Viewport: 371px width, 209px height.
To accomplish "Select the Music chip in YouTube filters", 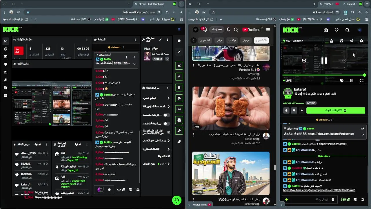I will tap(246, 40).
